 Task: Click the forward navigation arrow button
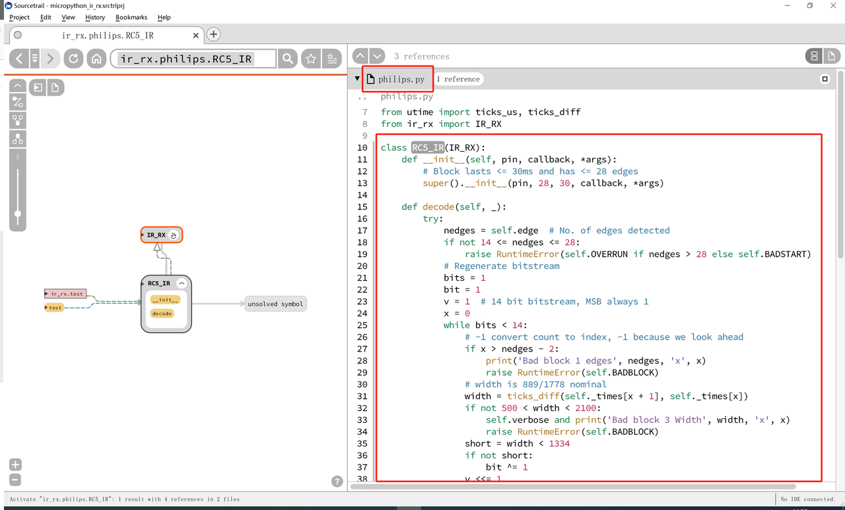pos(50,59)
